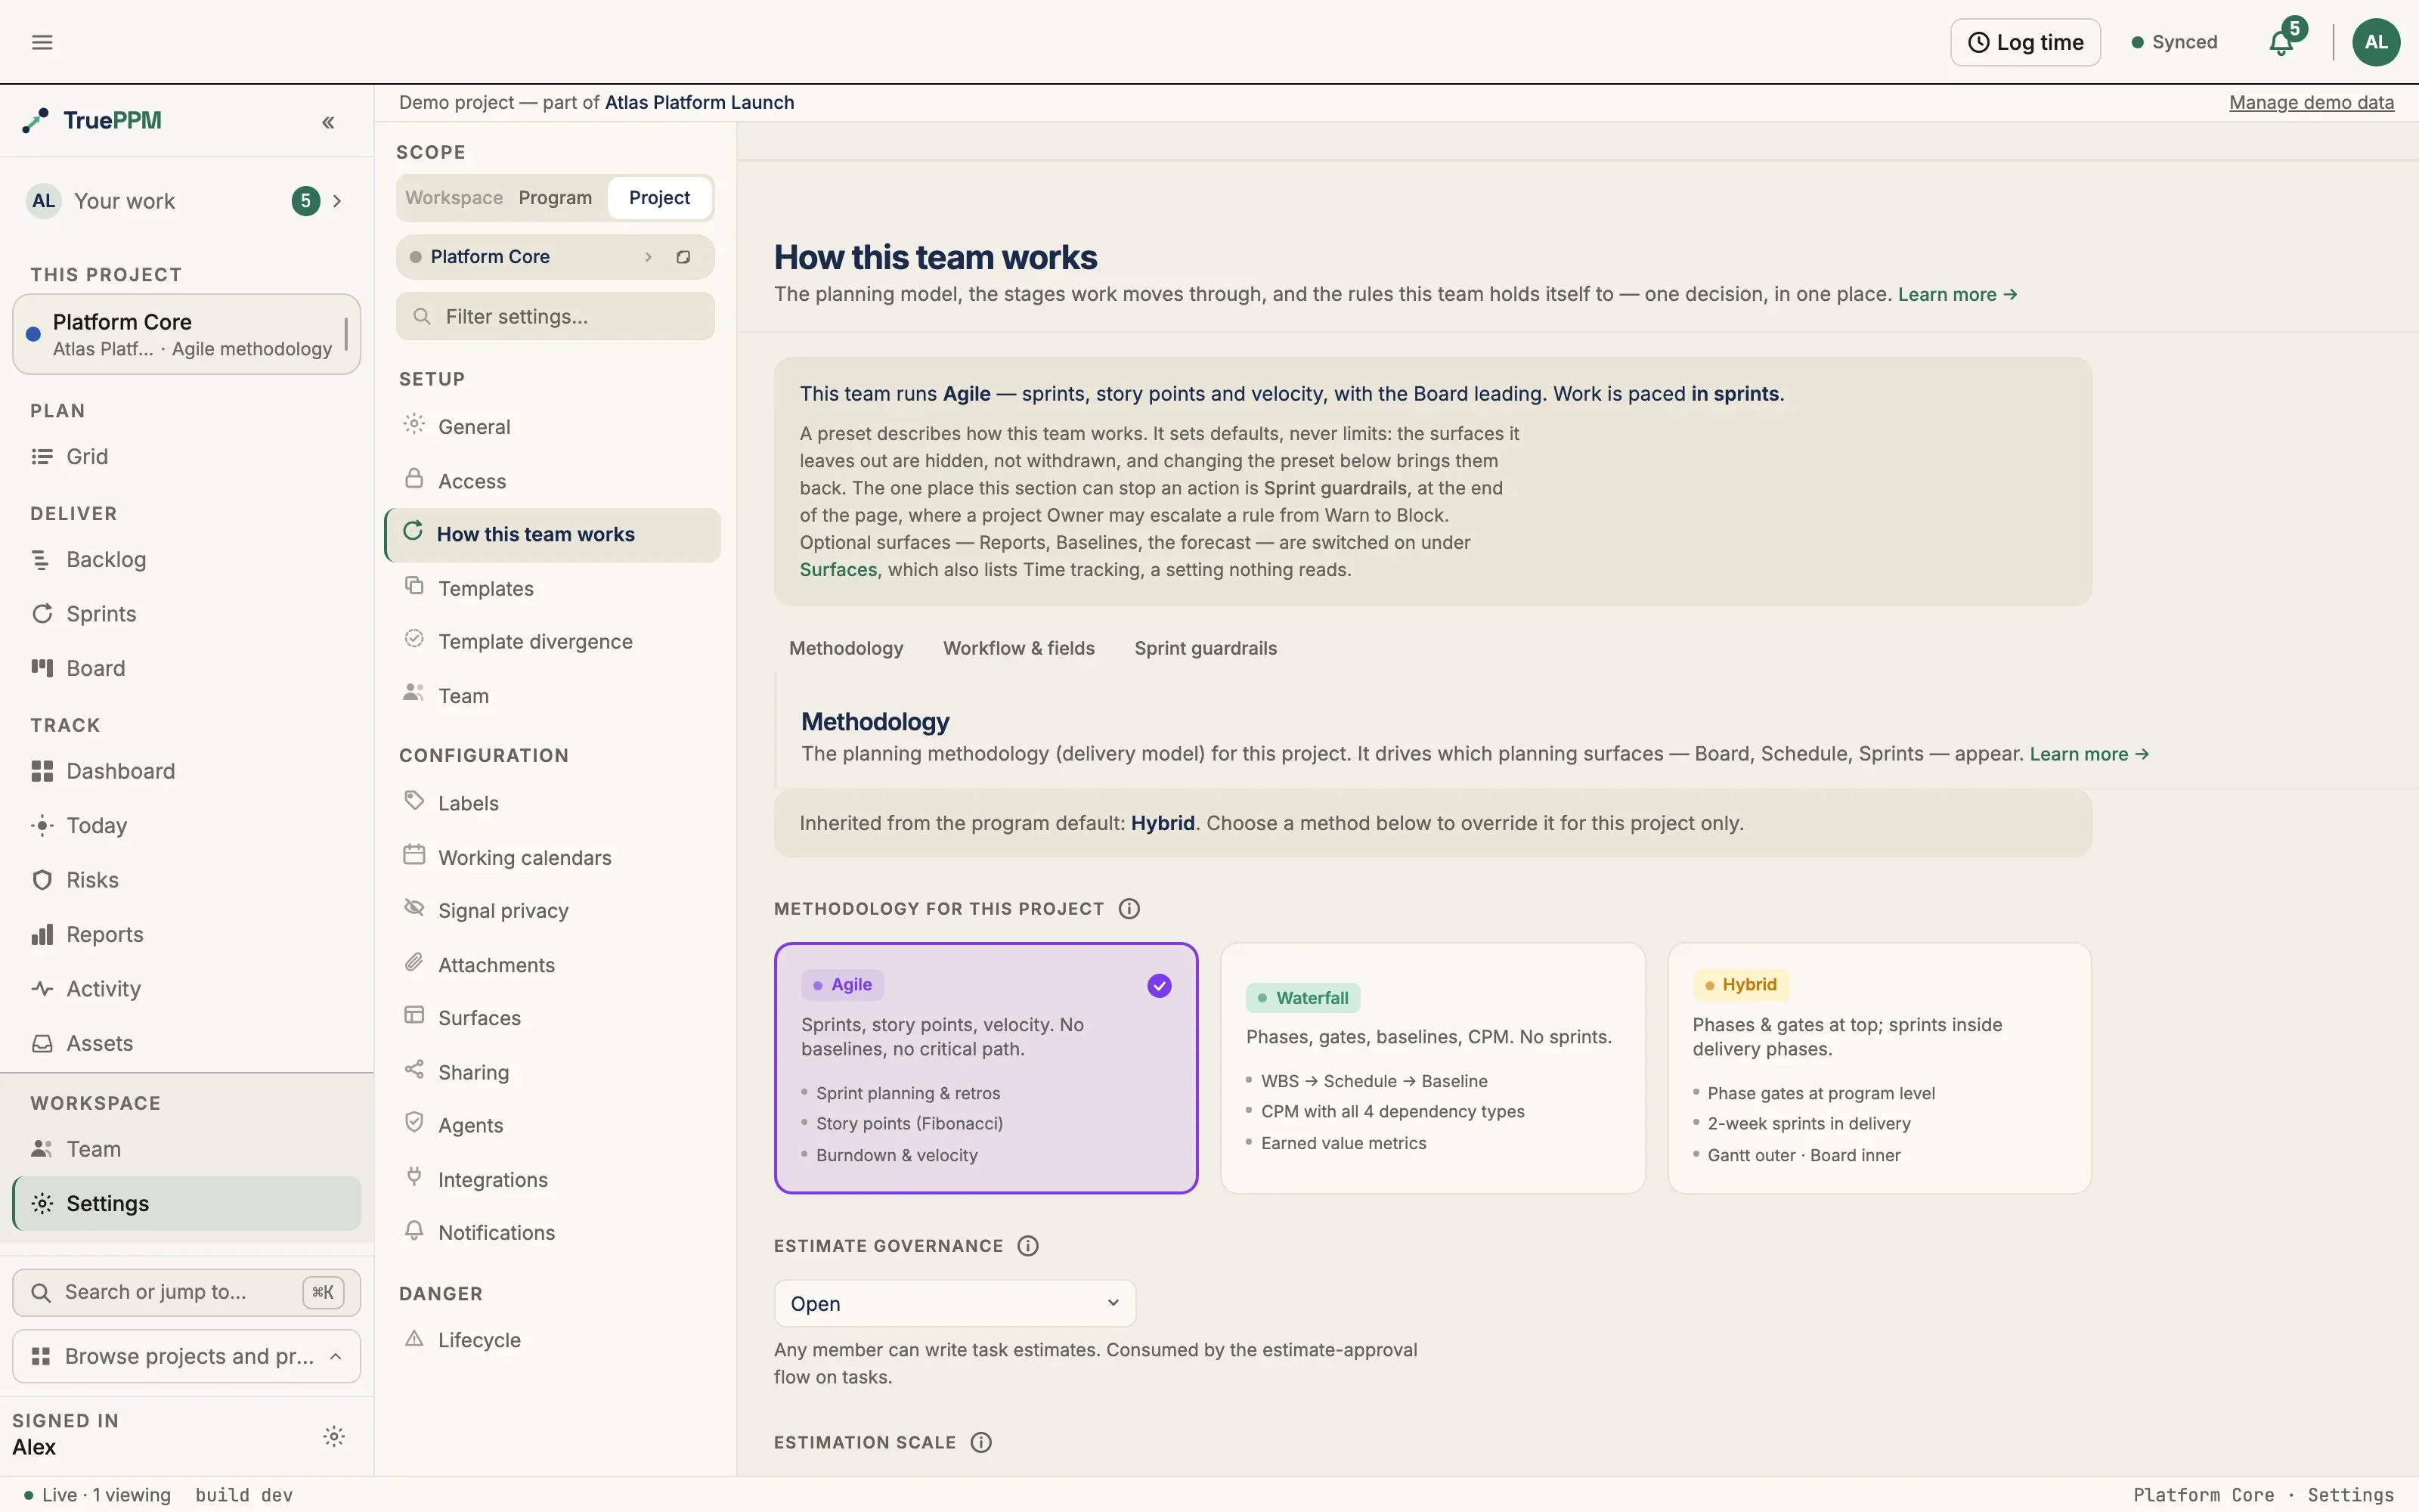This screenshot has height=1512, width=2419.
Task: Open the AL user avatar menu
Action: coord(2376,42)
